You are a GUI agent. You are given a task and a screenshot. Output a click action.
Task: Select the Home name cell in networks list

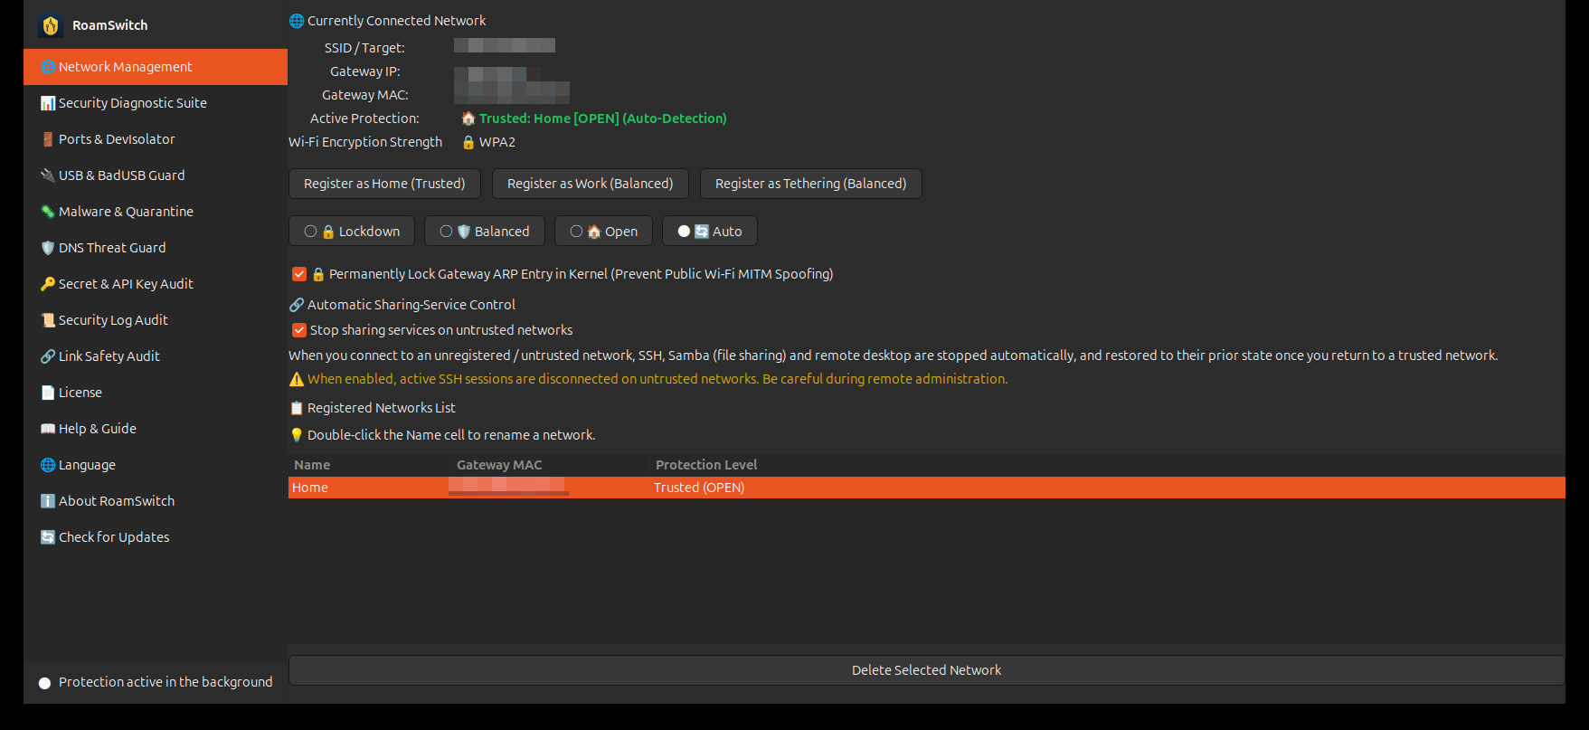click(x=369, y=488)
